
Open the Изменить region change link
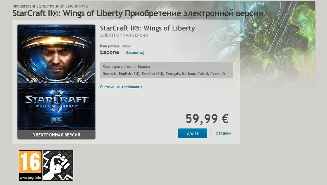pyautogui.click(x=134, y=53)
